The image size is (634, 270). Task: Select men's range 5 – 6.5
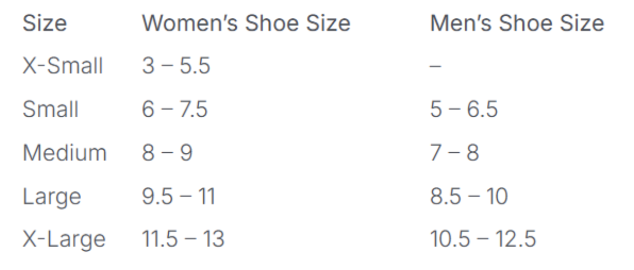click(464, 110)
